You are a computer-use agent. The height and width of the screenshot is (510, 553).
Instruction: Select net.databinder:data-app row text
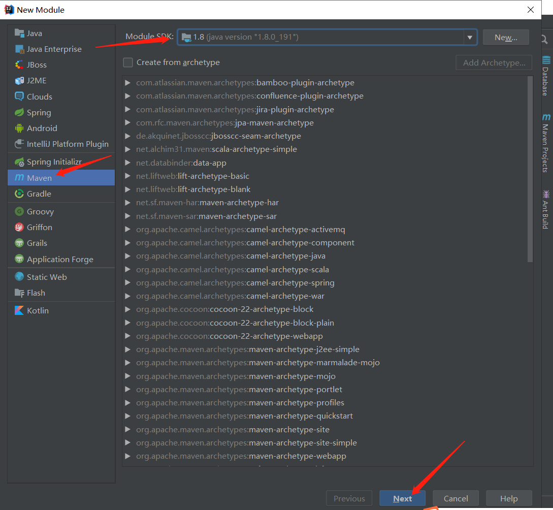click(x=181, y=163)
